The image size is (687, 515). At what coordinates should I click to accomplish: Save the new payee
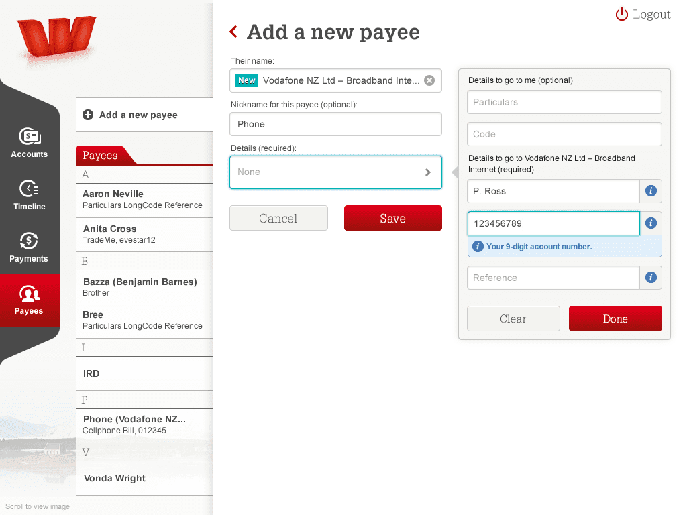(393, 218)
